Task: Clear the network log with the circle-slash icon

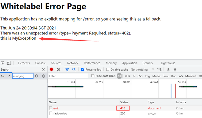Action: point(58,69)
